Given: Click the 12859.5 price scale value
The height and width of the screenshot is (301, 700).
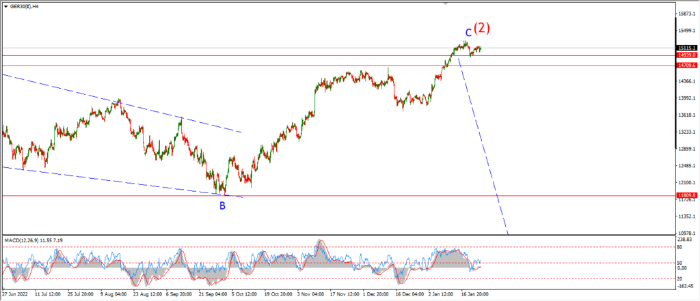Looking at the screenshot, I should click(x=686, y=149).
